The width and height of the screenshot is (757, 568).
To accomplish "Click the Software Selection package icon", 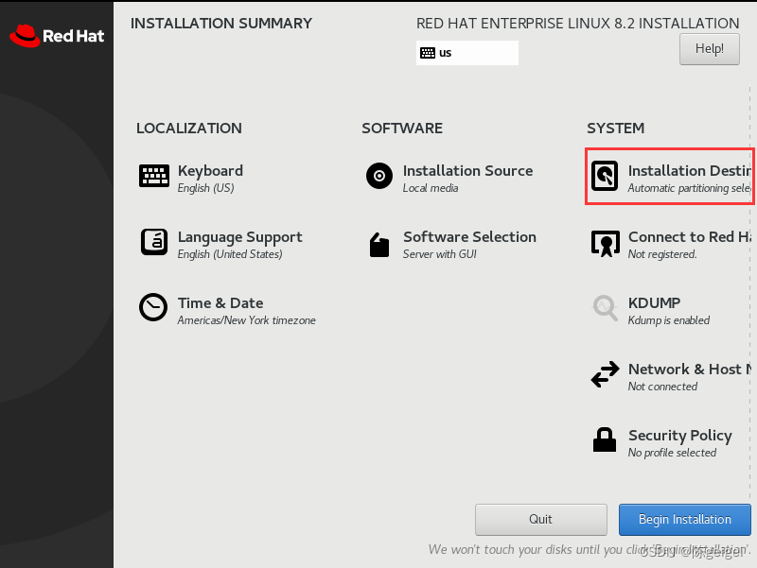I will click(379, 245).
